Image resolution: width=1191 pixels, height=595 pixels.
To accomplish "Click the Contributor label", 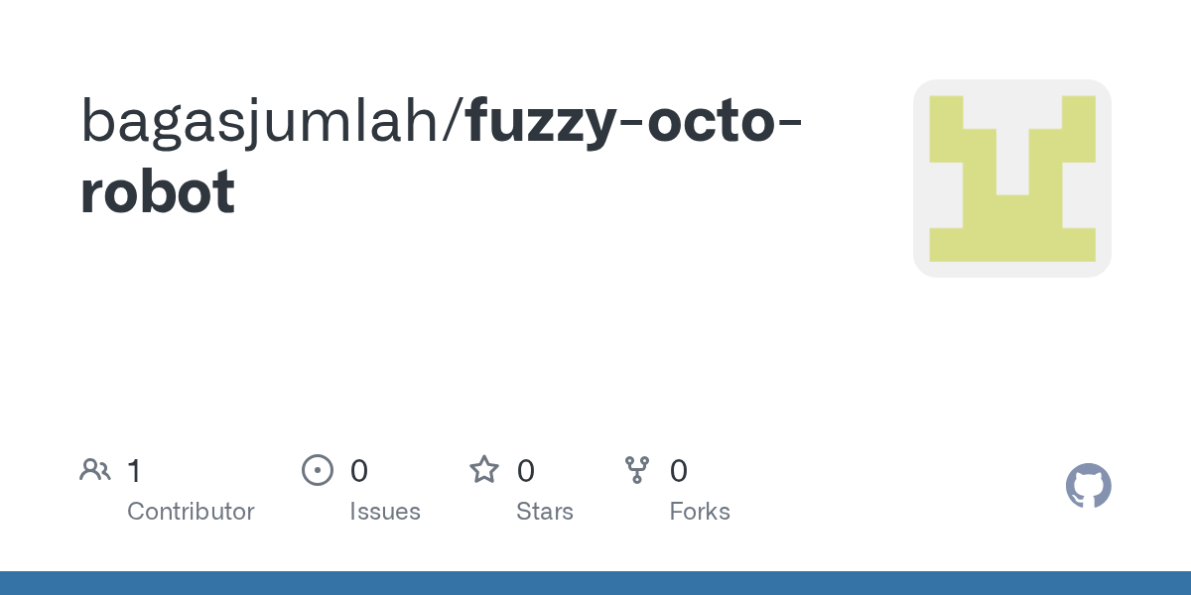I will (191, 512).
